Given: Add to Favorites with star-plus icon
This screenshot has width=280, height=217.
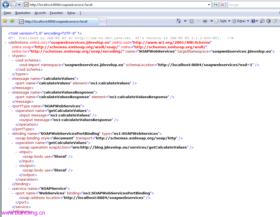Looking at the screenshot, I should pos(12,21).
